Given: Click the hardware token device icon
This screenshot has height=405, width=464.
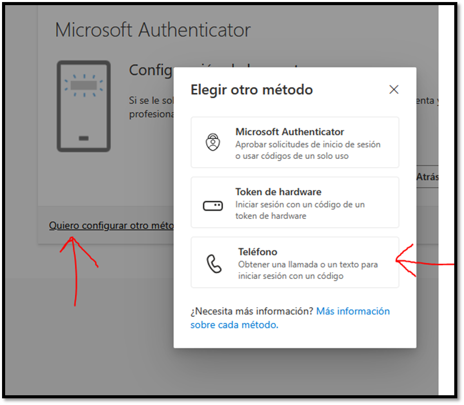Looking at the screenshot, I should [x=213, y=206].
